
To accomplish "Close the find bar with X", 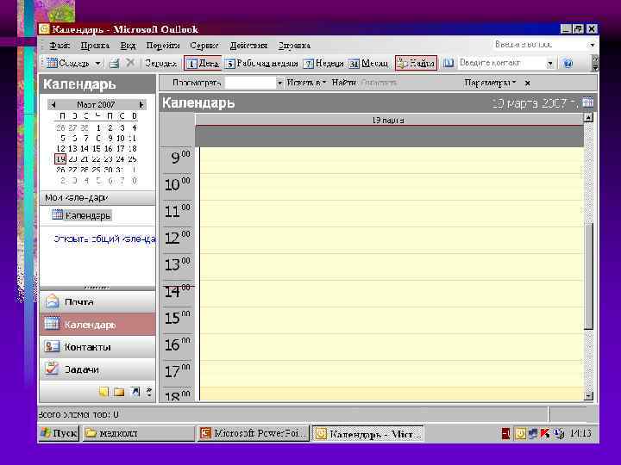I will [528, 83].
